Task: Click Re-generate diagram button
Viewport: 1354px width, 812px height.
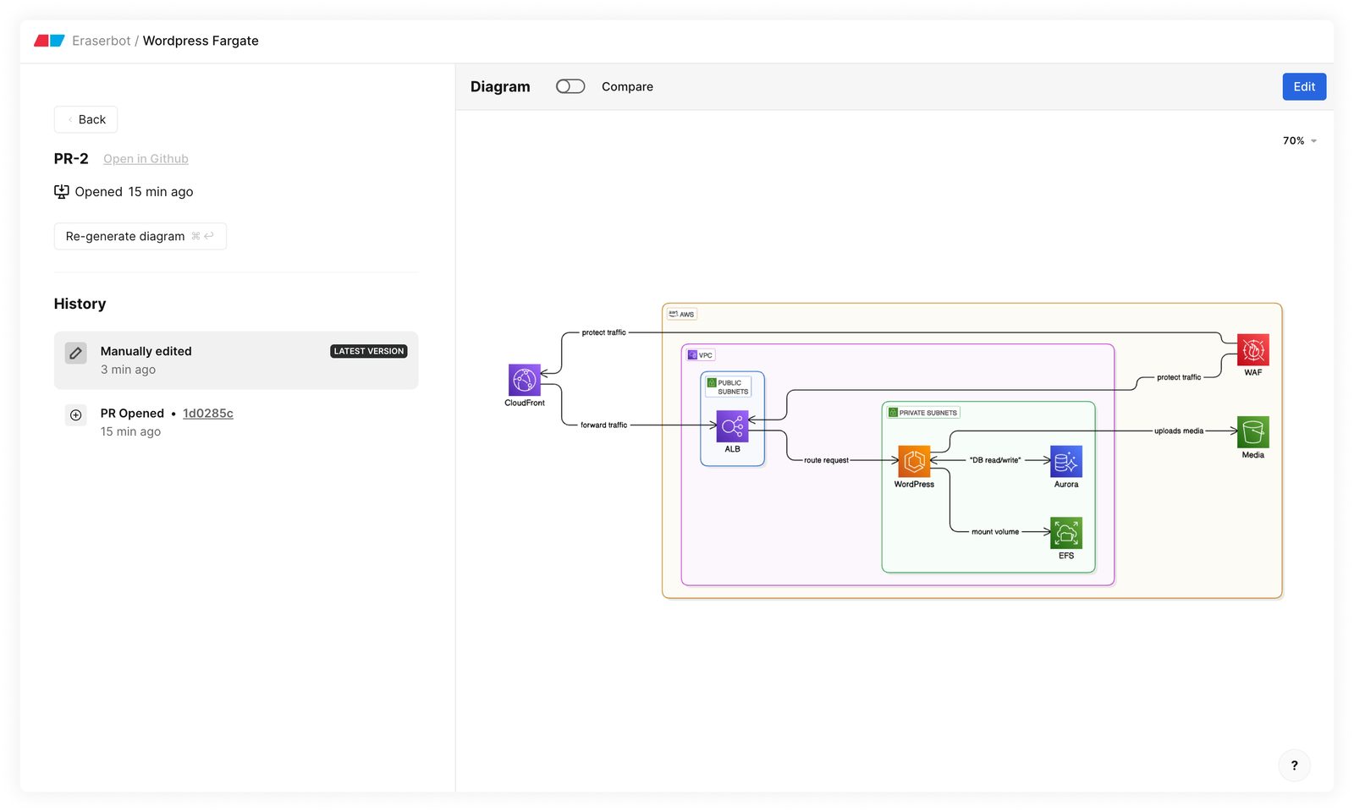Action: 140,236
